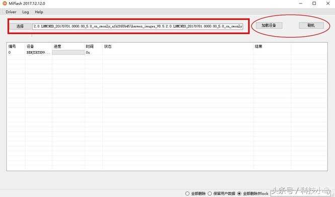Open the Driver menu
Screen dimensions: 335x197
(11, 12)
